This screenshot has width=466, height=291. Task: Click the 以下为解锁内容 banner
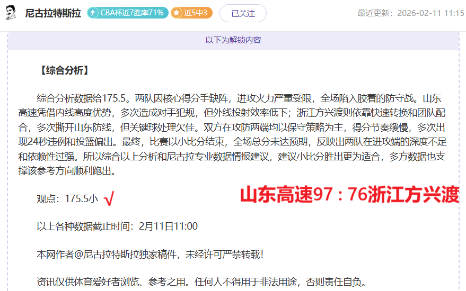[x=233, y=40]
